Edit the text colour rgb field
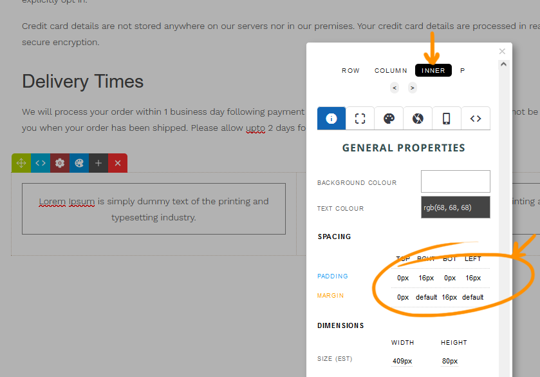Image resolution: width=540 pixels, height=377 pixels. pos(455,208)
